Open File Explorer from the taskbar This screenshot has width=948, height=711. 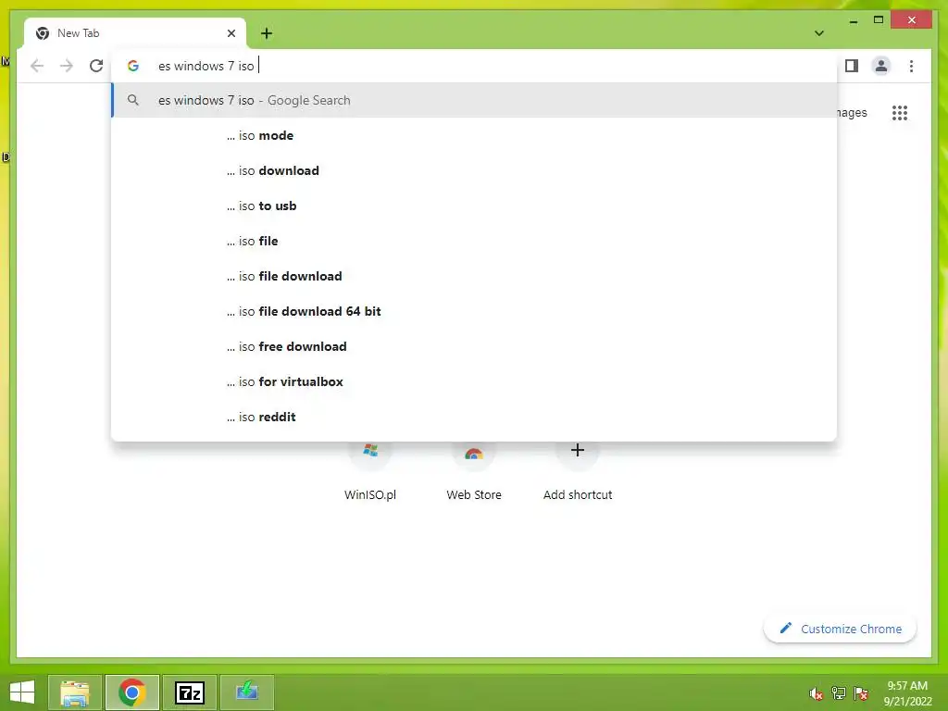(75, 692)
